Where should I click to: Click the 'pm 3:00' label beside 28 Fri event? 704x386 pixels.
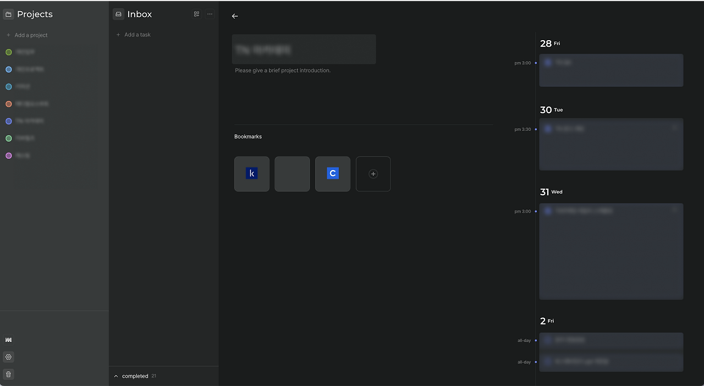[522, 63]
